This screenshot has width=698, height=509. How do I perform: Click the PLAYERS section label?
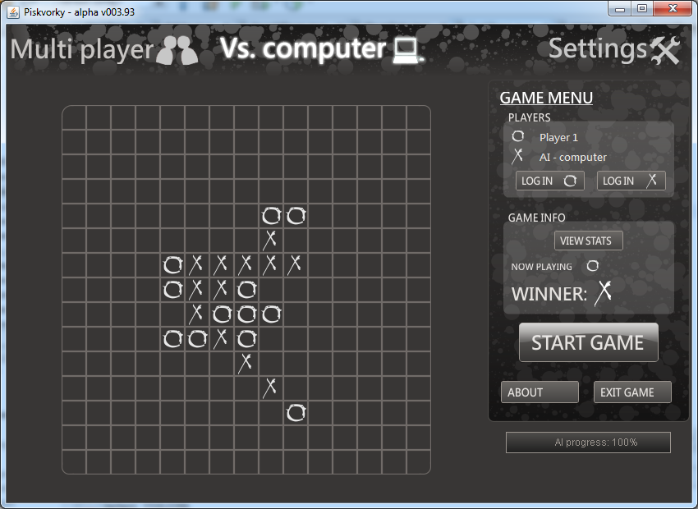click(530, 117)
